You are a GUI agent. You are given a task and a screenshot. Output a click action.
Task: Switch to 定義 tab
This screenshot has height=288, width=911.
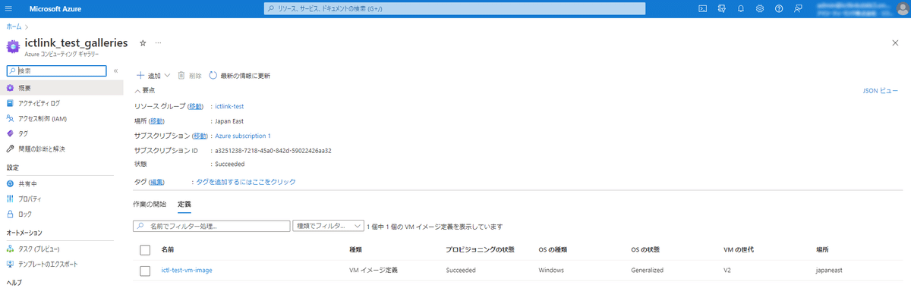(184, 205)
